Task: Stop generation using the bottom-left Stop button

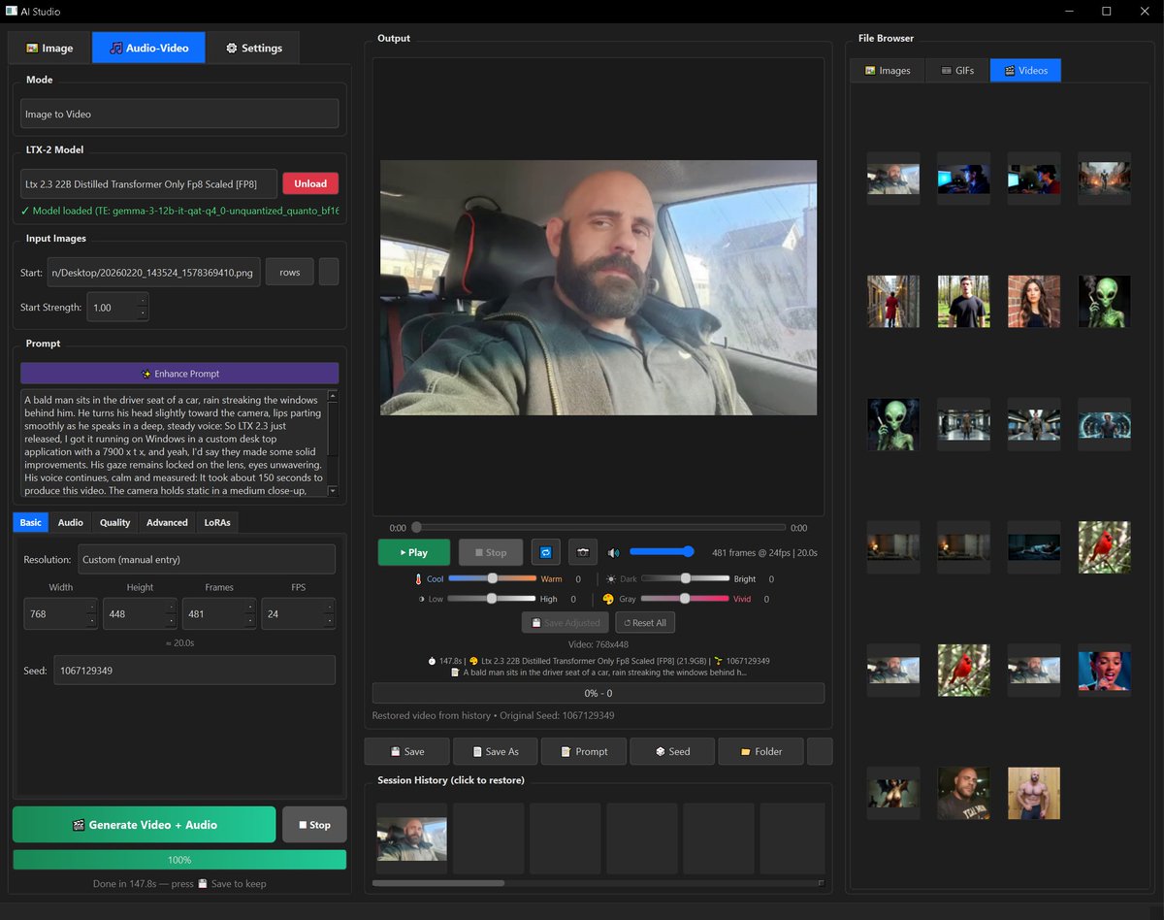Action: [x=314, y=825]
